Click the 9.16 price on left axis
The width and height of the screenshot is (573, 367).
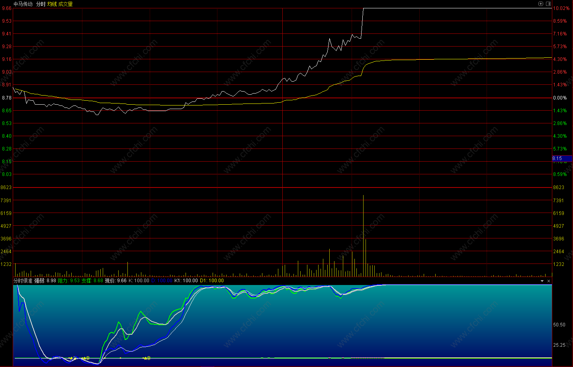(x=6, y=59)
